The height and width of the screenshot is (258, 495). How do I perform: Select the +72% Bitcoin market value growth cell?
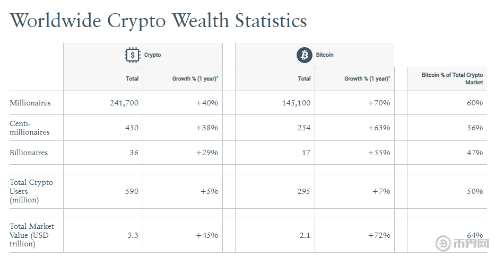click(x=379, y=235)
